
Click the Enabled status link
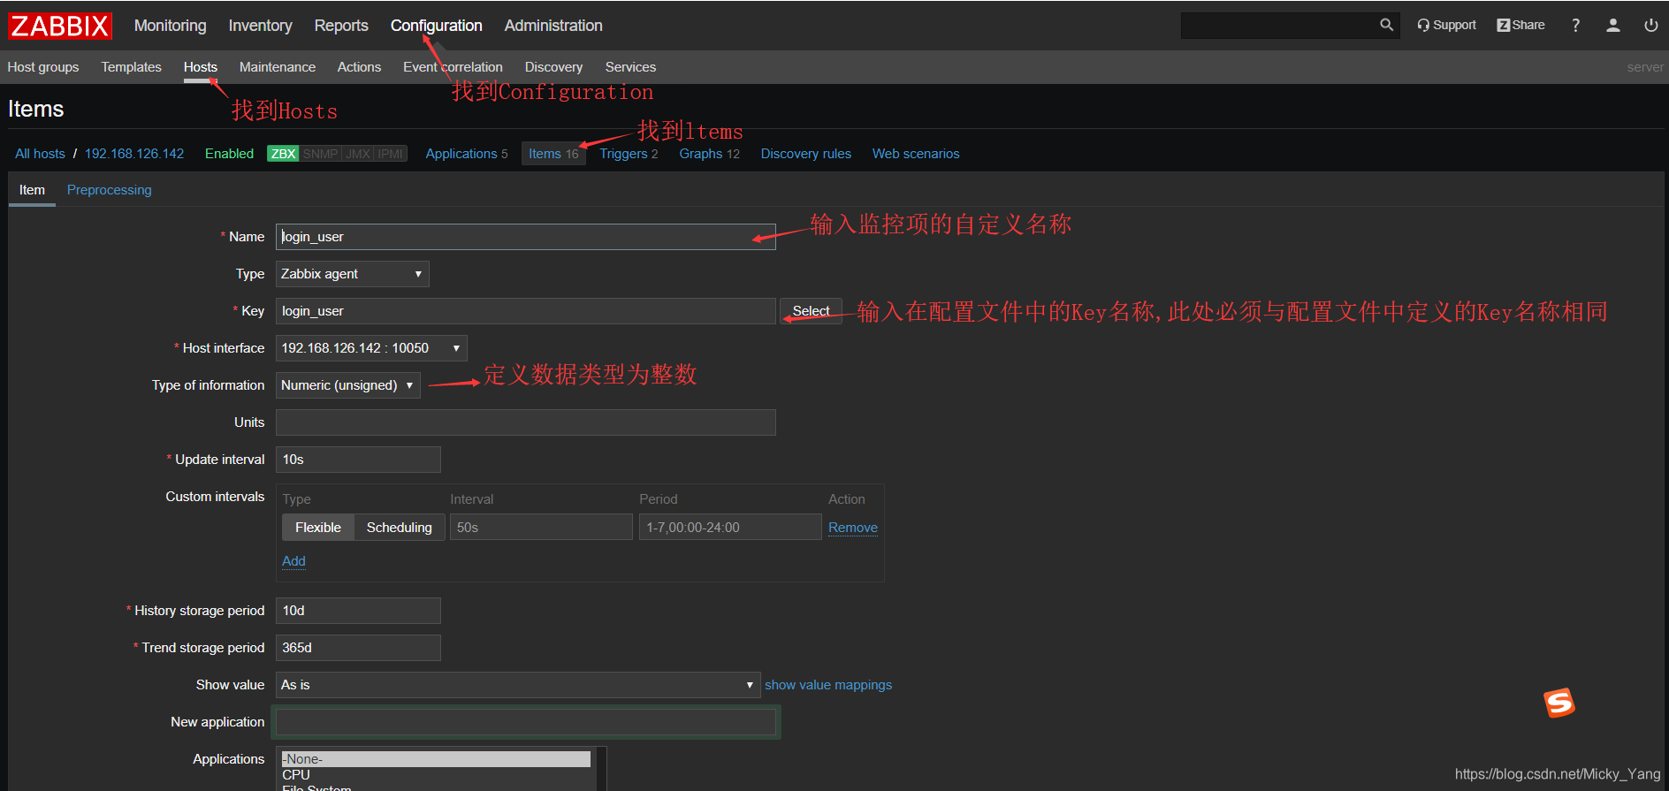229,154
